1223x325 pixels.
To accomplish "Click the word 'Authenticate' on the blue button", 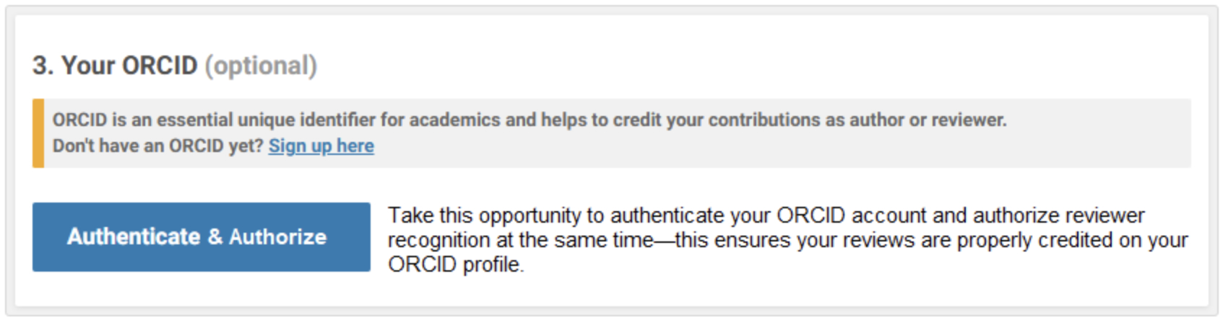I will pos(134,236).
